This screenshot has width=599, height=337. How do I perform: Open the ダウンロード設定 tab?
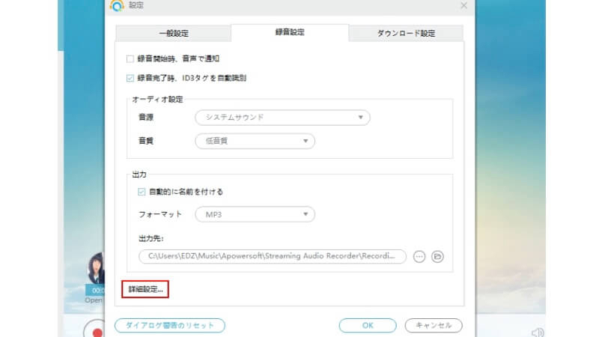(x=406, y=33)
